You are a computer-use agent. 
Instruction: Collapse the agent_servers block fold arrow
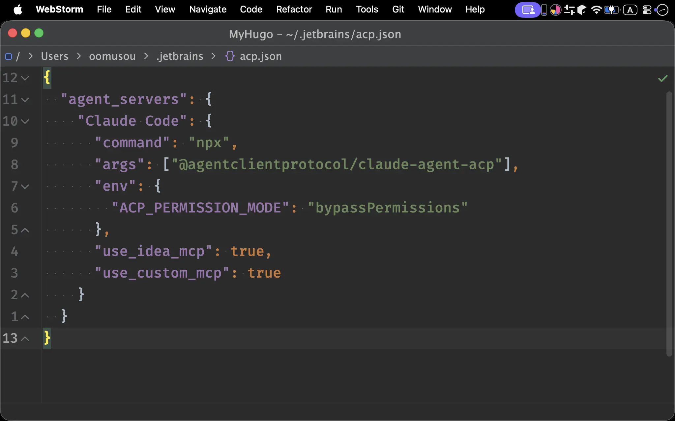tap(25, 100)
